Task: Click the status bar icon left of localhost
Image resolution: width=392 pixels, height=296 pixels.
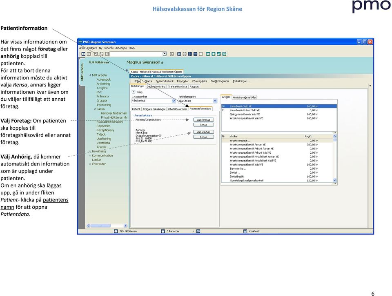Action: pos(245,231)
